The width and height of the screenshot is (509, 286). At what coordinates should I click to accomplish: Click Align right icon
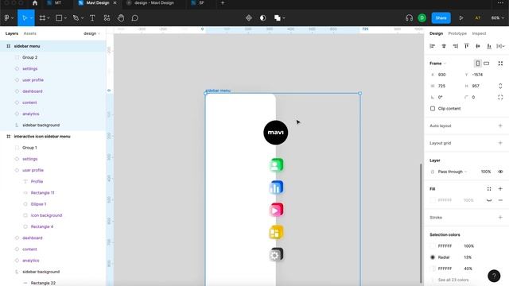pos(456,46)
